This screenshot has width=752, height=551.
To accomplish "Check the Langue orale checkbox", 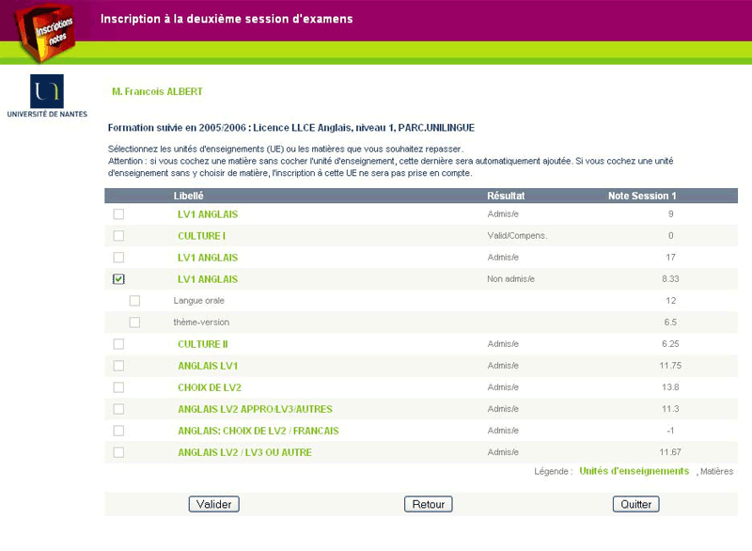I will coord(134,301).
